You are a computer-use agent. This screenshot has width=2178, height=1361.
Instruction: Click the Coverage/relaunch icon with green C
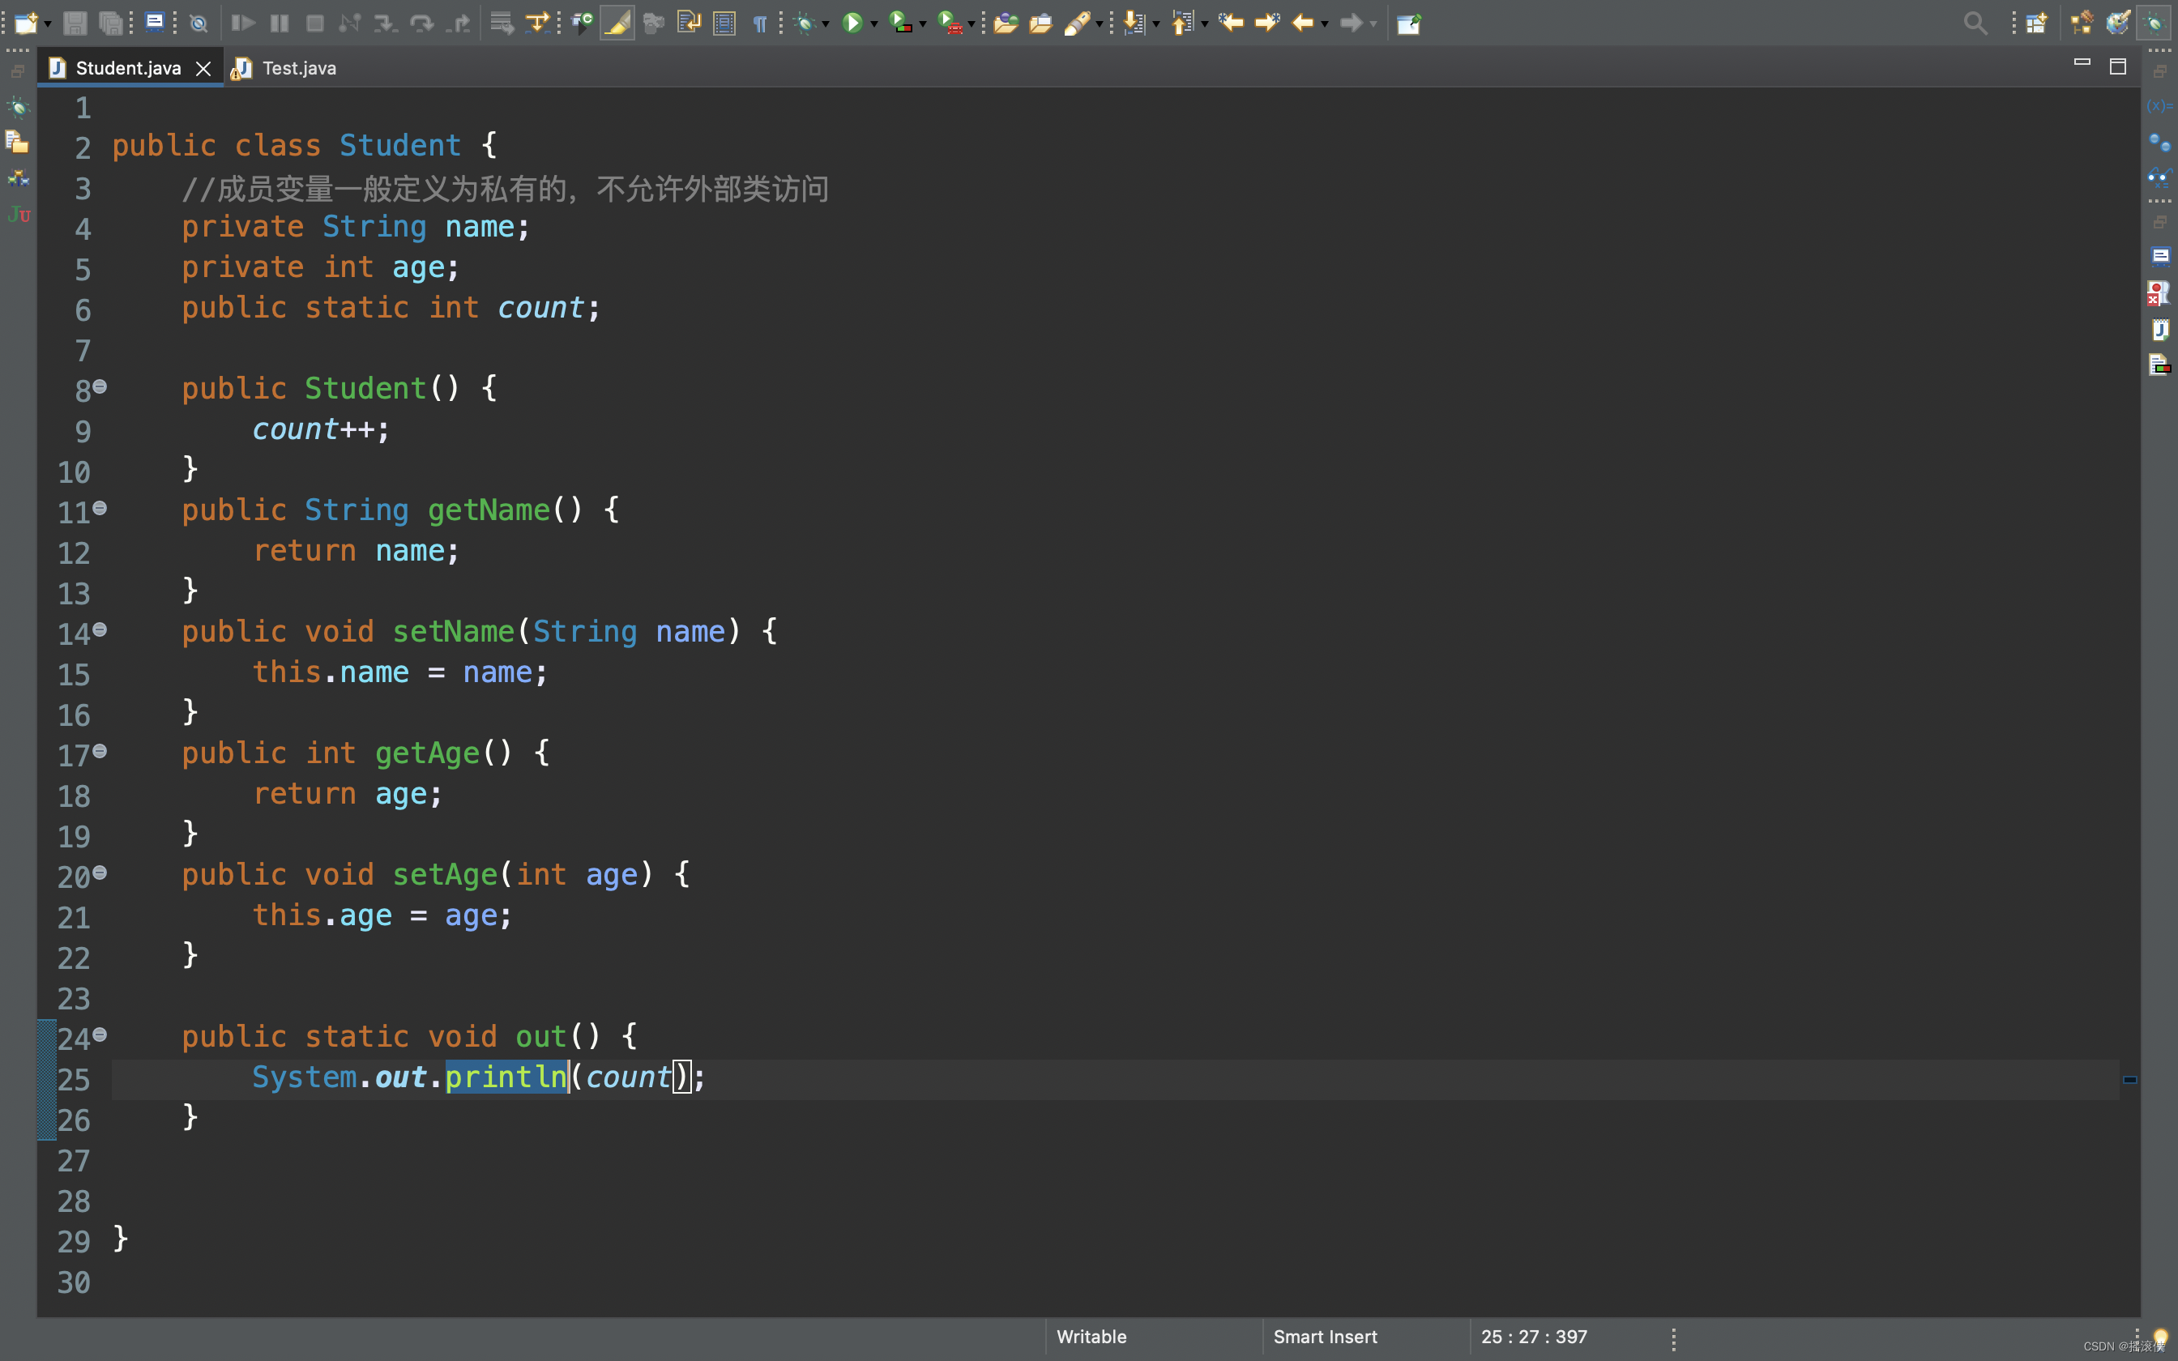[583, 23]
